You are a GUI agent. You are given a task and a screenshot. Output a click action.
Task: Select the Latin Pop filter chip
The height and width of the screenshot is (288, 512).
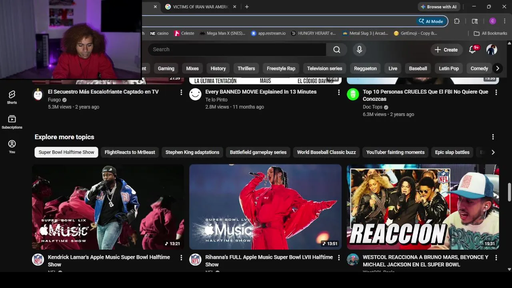pyautogui.click(x=449, y=68)
